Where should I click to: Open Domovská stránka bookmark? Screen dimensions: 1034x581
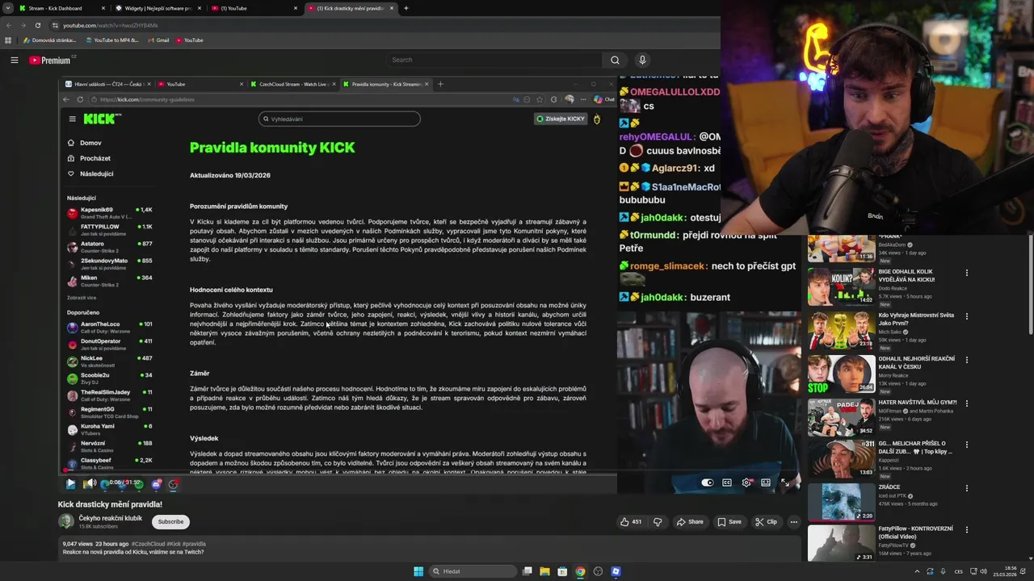(x=49, y=40)
